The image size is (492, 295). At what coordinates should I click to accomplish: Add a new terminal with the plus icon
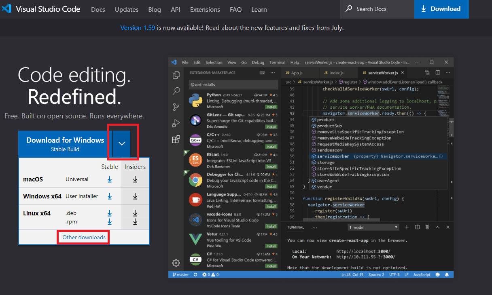pyautogui.click(x=407, y=227)
